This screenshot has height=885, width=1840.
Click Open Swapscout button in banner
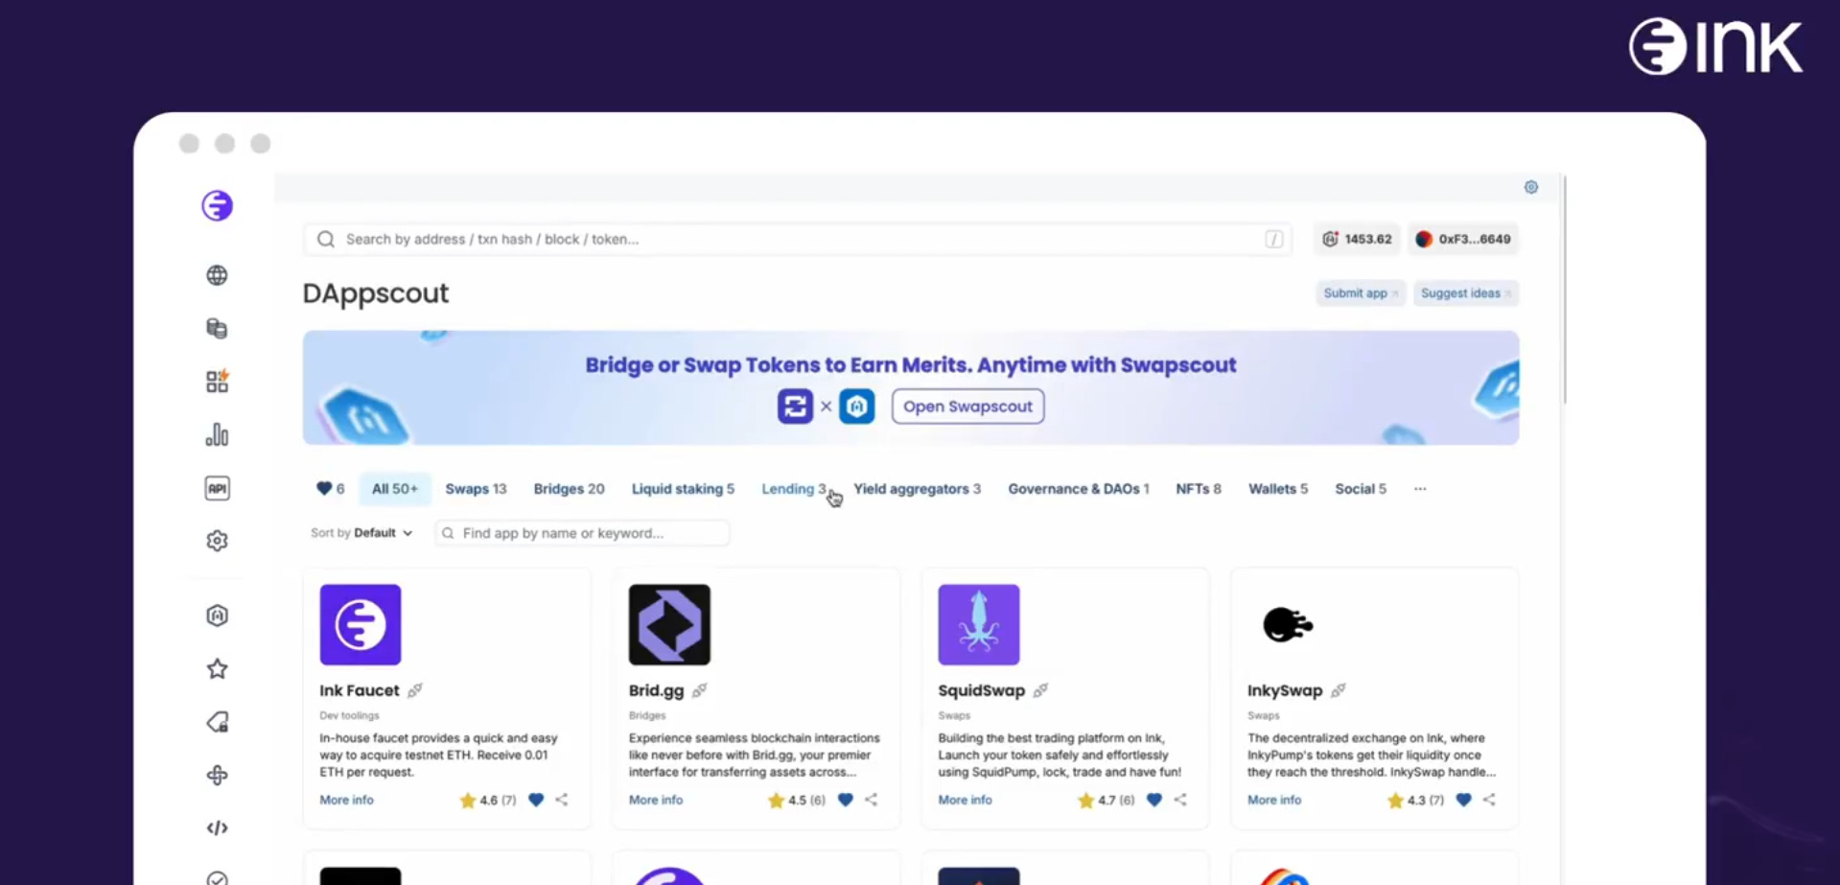(967, 407)
